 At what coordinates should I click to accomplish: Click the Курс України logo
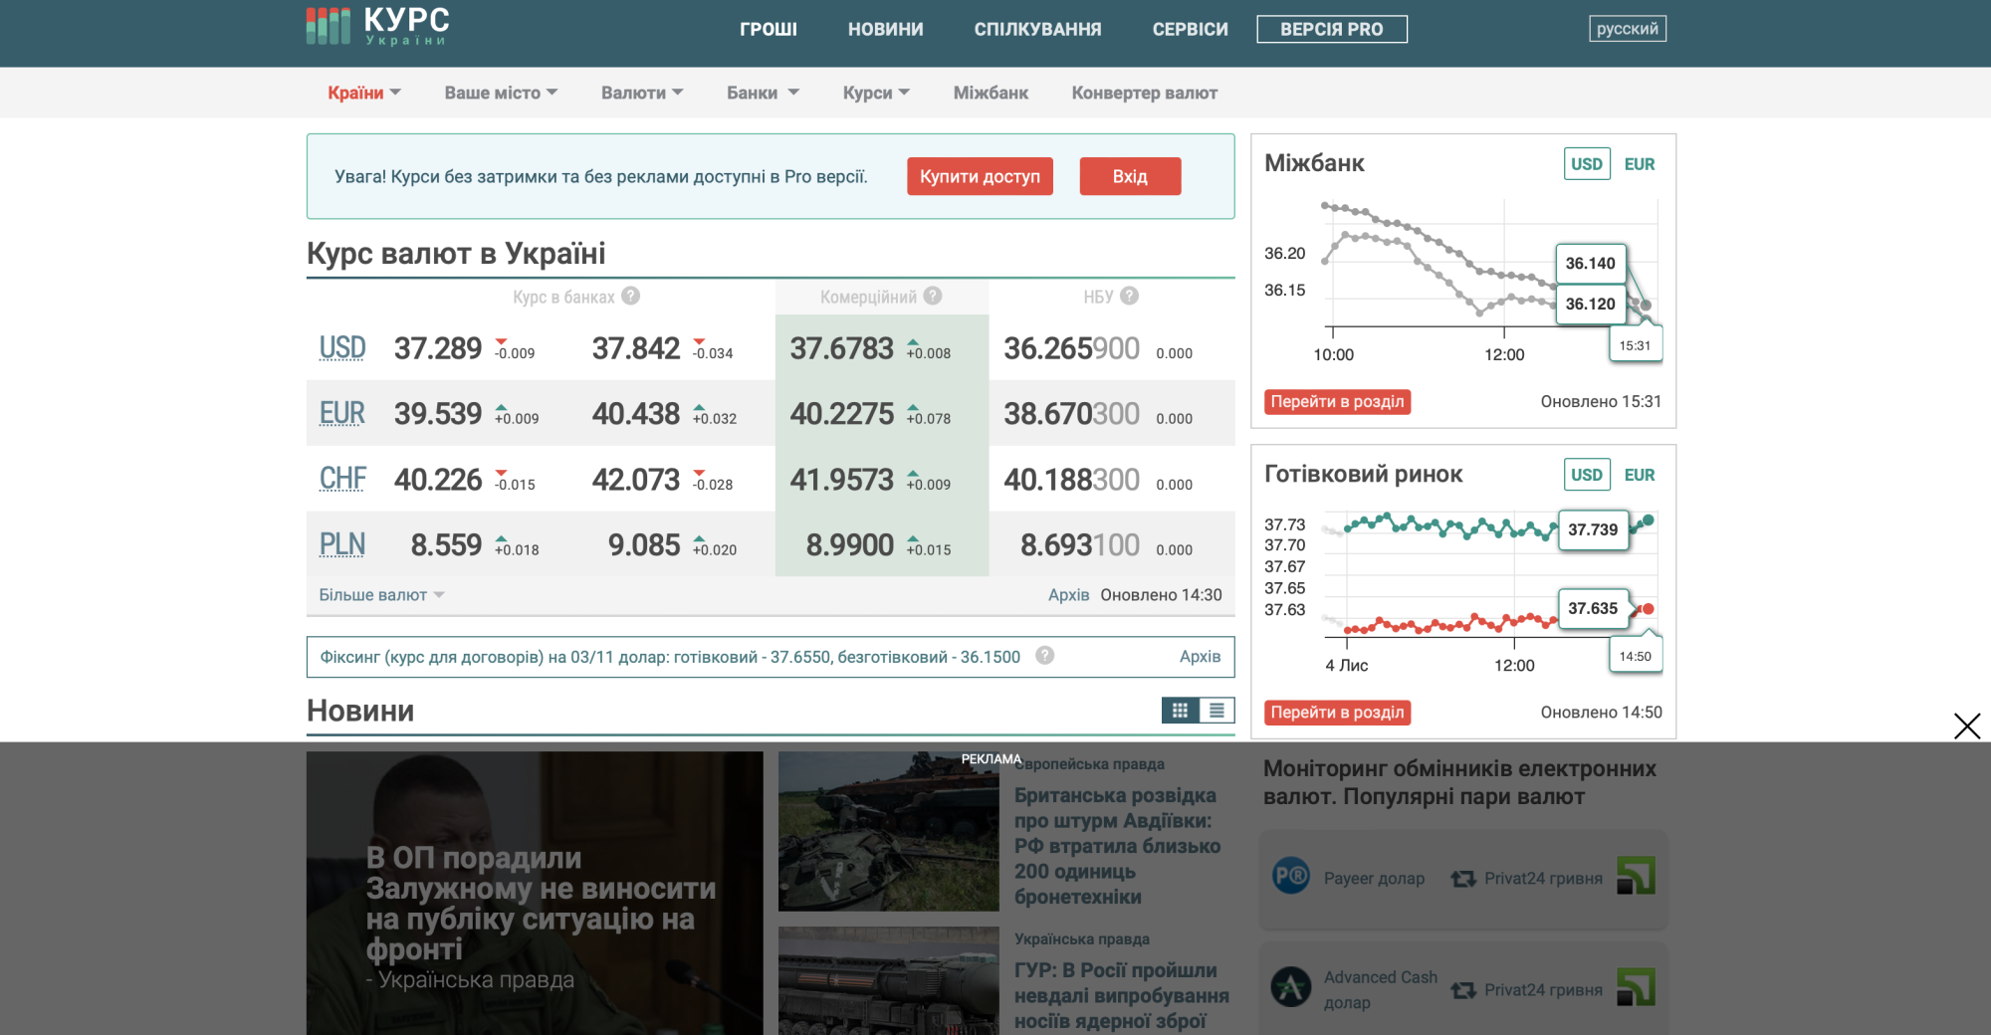click(x=378, y=26)
